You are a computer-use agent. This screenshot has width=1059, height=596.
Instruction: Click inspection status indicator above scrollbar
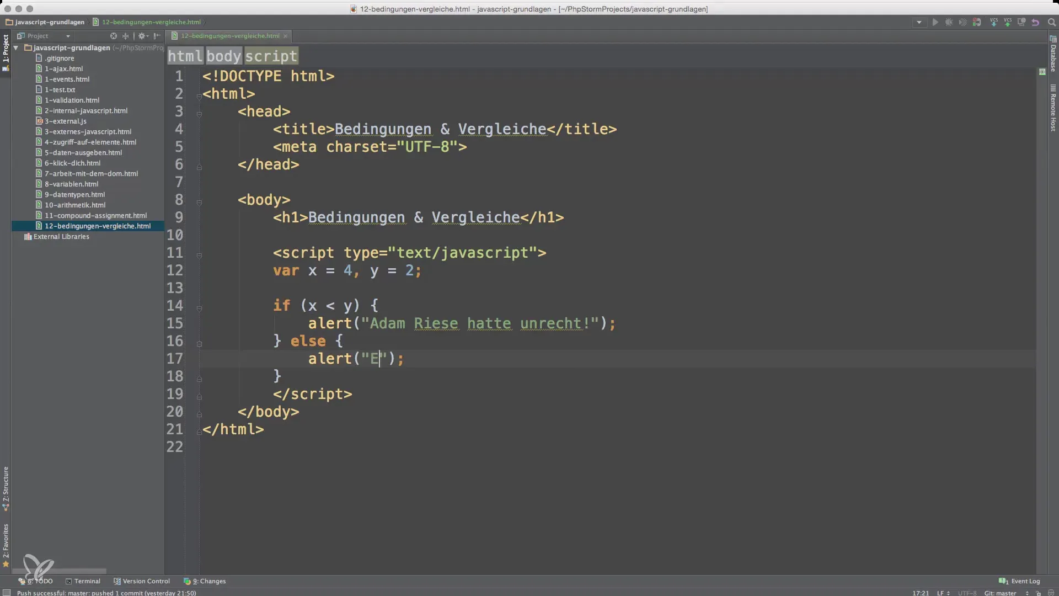click(1042, 72)
